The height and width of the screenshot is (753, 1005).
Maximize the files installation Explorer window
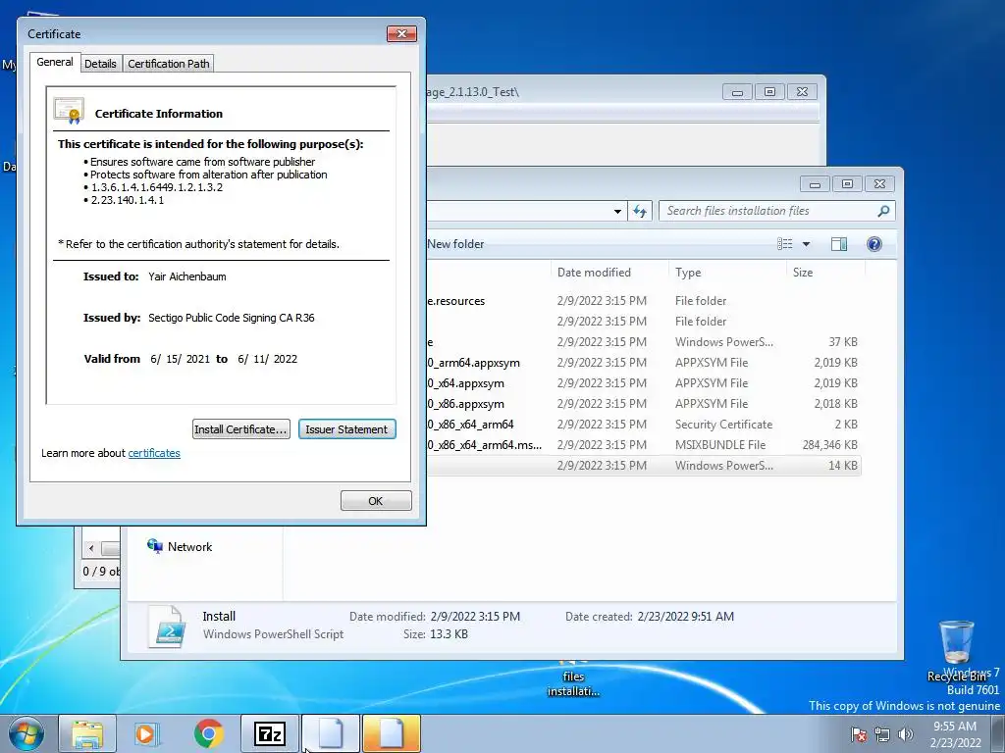[847, 183]
